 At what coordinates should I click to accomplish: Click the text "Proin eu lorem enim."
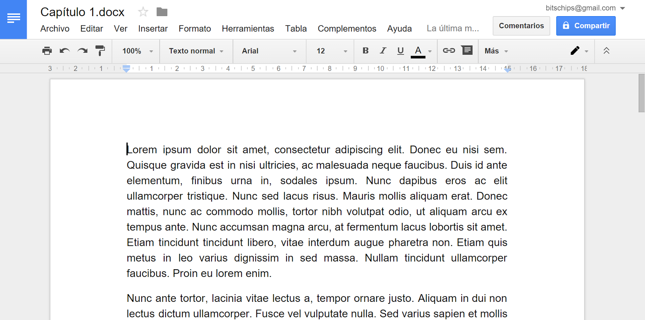point(222,273)
